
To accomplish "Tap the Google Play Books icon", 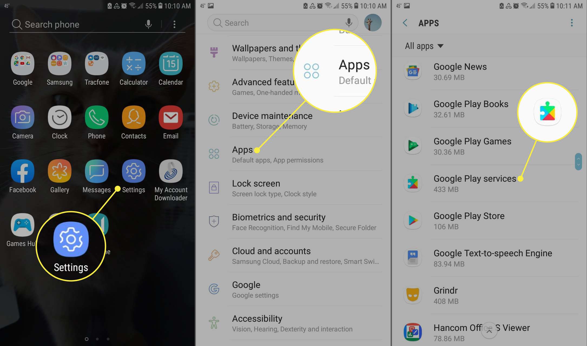I will (x=413, y=108).
